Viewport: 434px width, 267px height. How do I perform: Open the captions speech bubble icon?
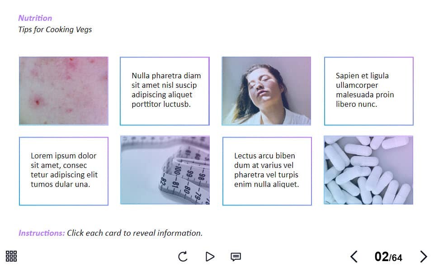(x=236, y=257)
